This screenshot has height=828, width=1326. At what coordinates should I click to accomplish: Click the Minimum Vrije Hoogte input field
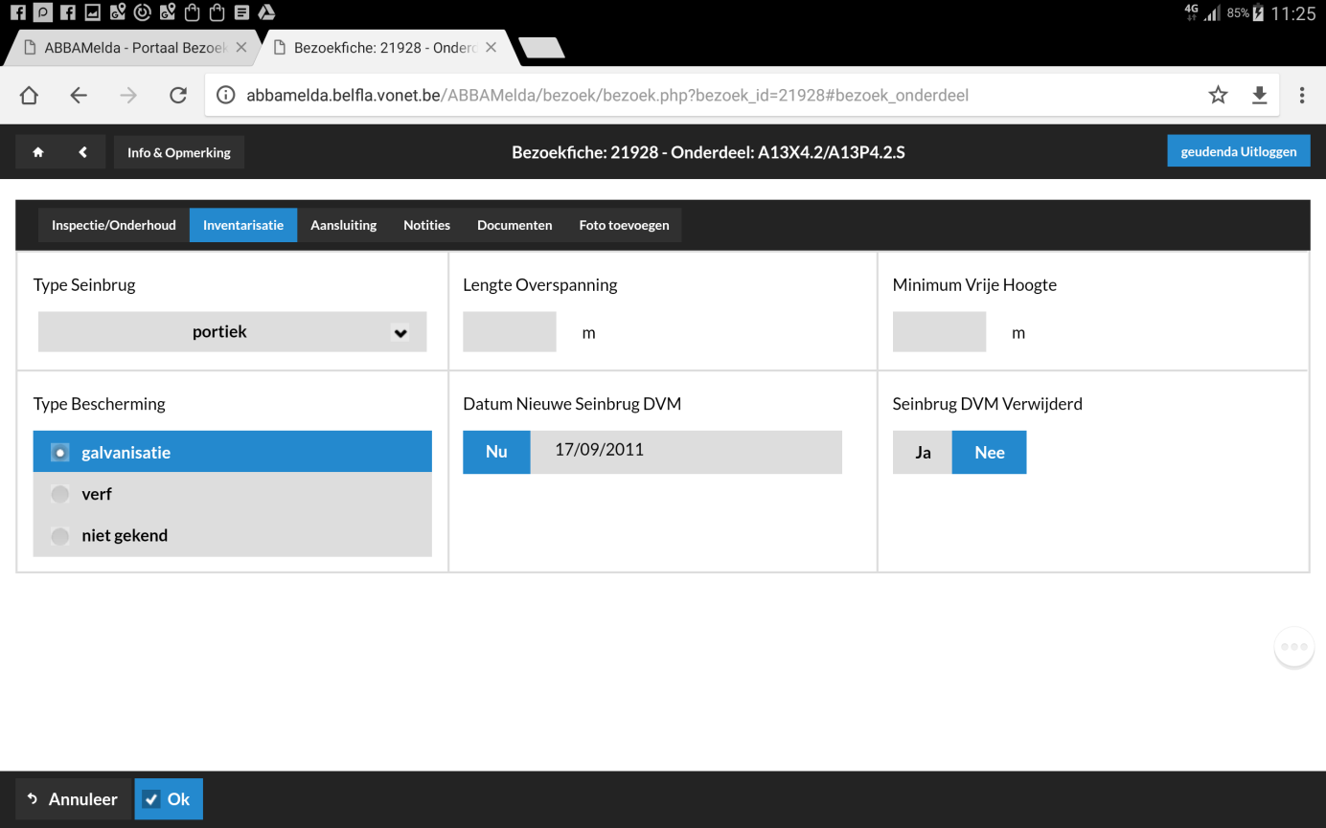[939, 332]
